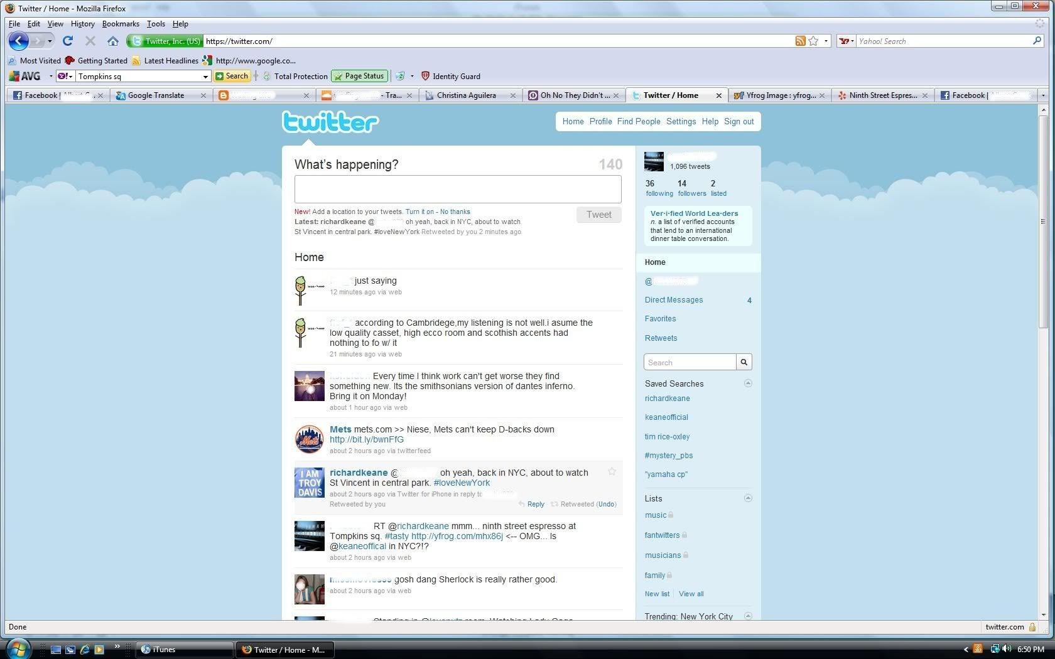The height and width of the screenshot is (659, 1055).
Task: Open the list all tabs dropdown
Action: tap(1043, 95)
